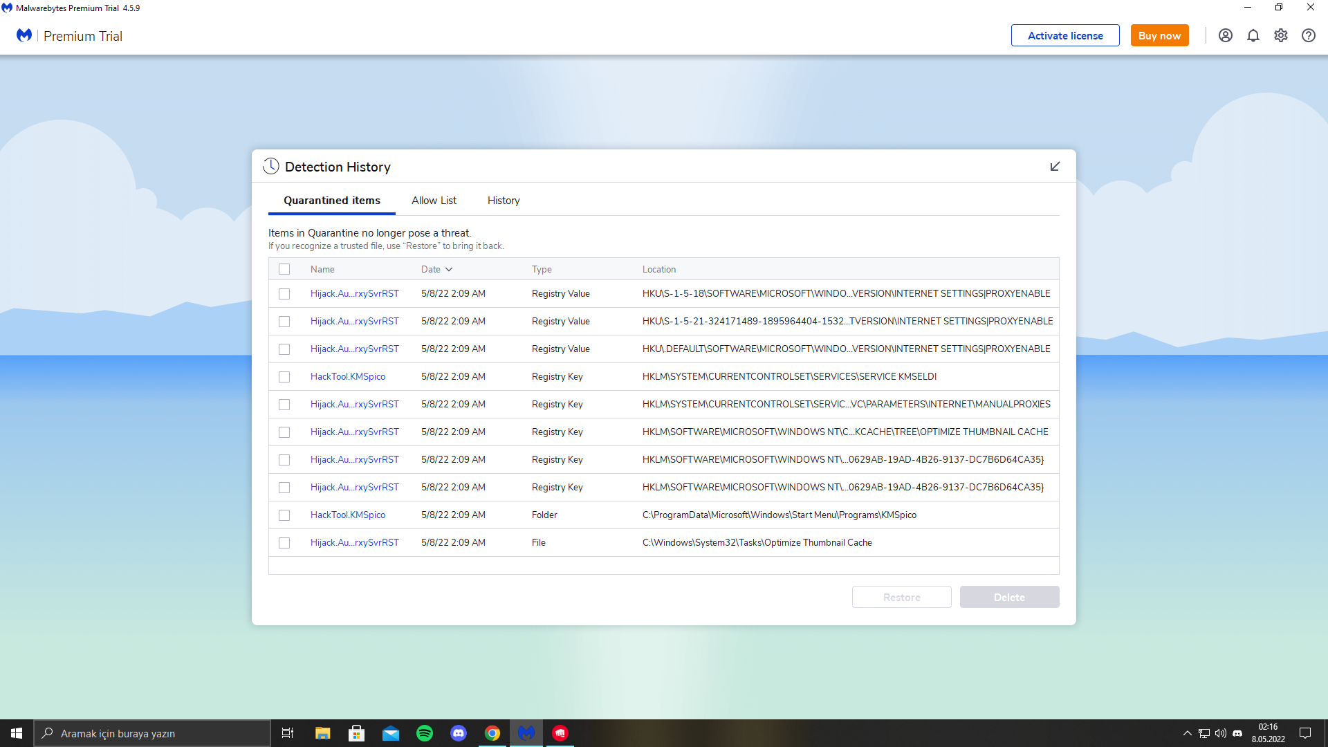Click the Malwarebytes logo in header

click(24, 35)
